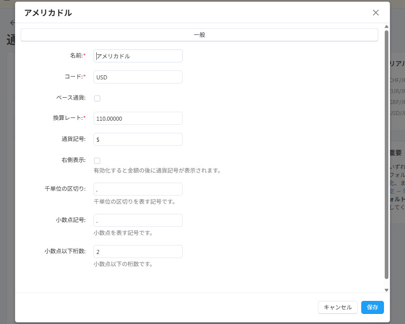The width and height of the screenshot is (405, 324).
Task: Click the ベース通貨 label text
Action: (70, 98)
